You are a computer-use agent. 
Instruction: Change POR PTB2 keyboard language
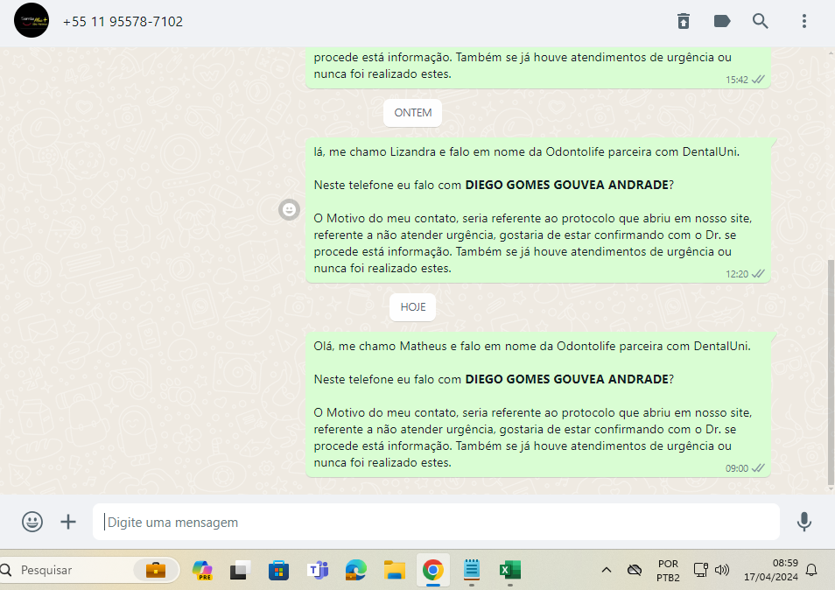[x=669, y=570]
